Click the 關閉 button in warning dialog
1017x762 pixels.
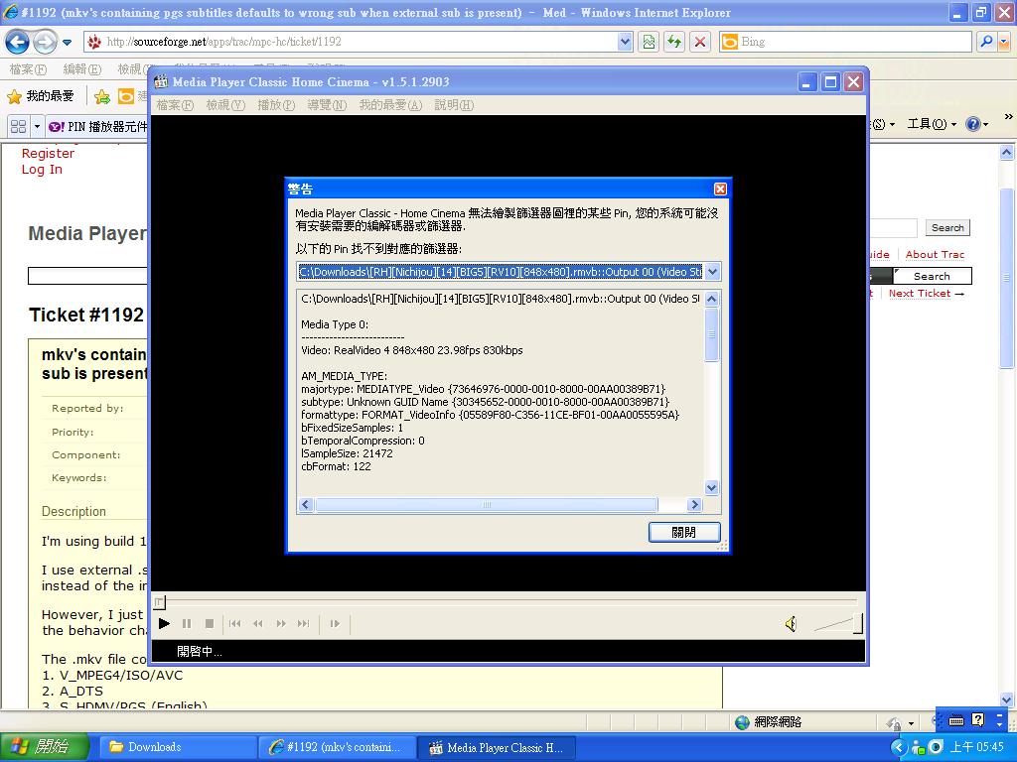point(684,533)
